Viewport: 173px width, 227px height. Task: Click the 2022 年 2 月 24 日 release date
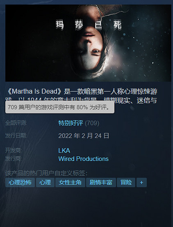click(x=84, y=136)
